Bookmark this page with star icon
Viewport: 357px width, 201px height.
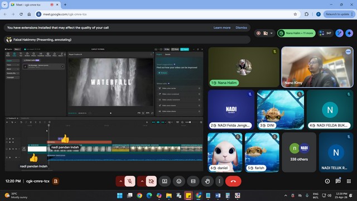point(295,14)
